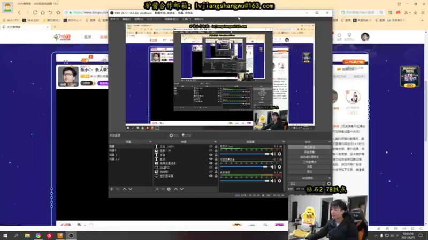The height and width of the screenshot is (240, 428).
Task: Add a new scene in OBS Scenes panel
Action: point(112,189)
